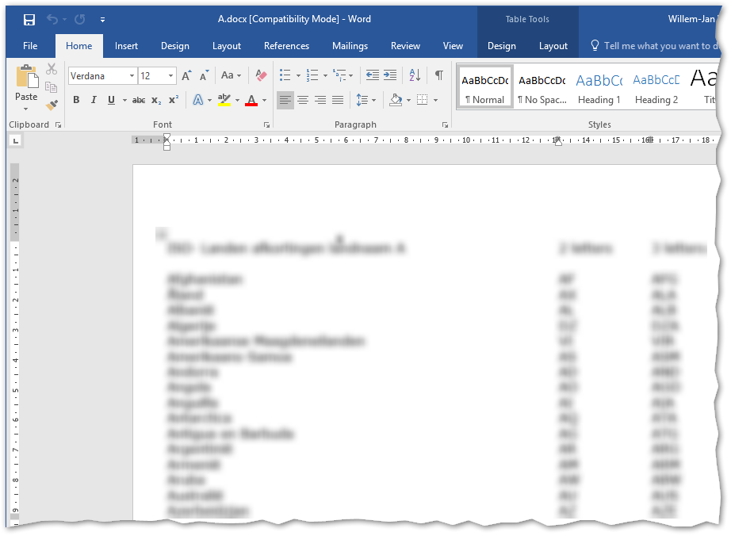The height and width of the screenshot is (536, 731).
Task: Toggle Bold formatting
Action: 76,100
